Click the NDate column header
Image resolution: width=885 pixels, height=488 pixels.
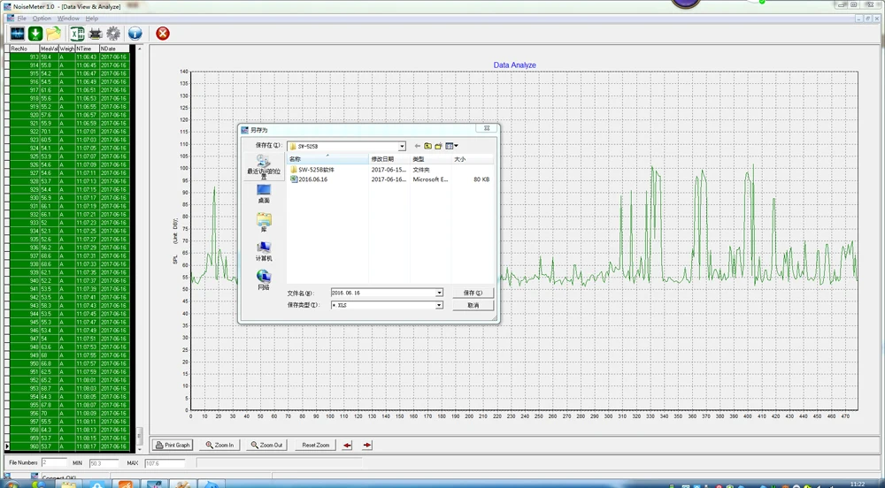[x=114, y=49]
